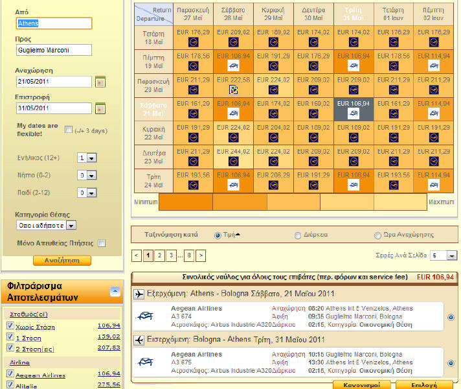Image resolution: width=461 pixels, height=389 pixels.
Task: Click the darkest orange Minimum legend swatch
Action: 186,202
